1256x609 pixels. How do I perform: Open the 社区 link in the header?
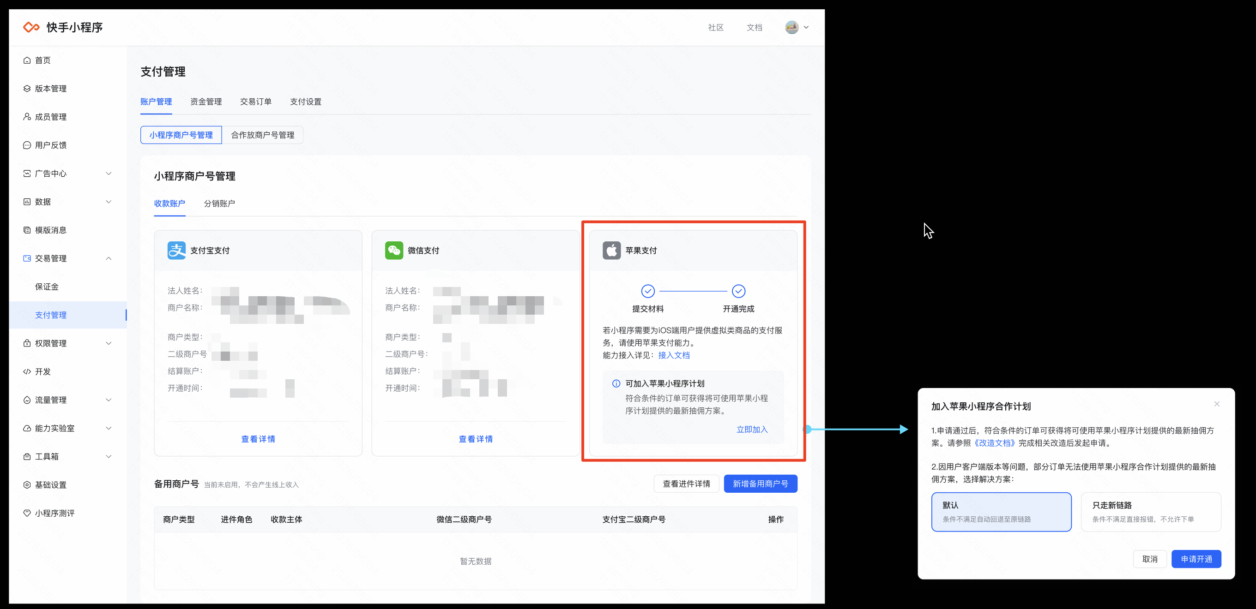point(715,28)
